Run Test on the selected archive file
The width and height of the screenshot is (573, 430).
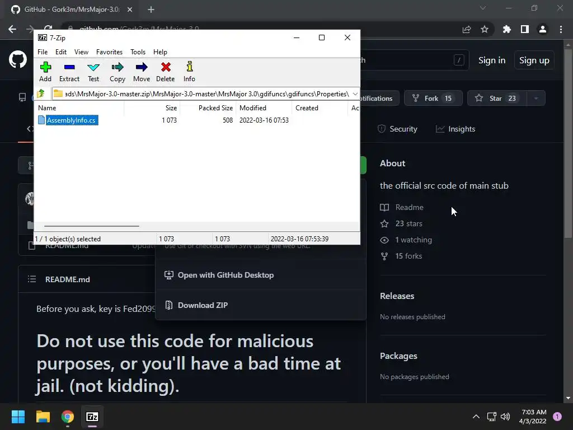coord(93,72)
